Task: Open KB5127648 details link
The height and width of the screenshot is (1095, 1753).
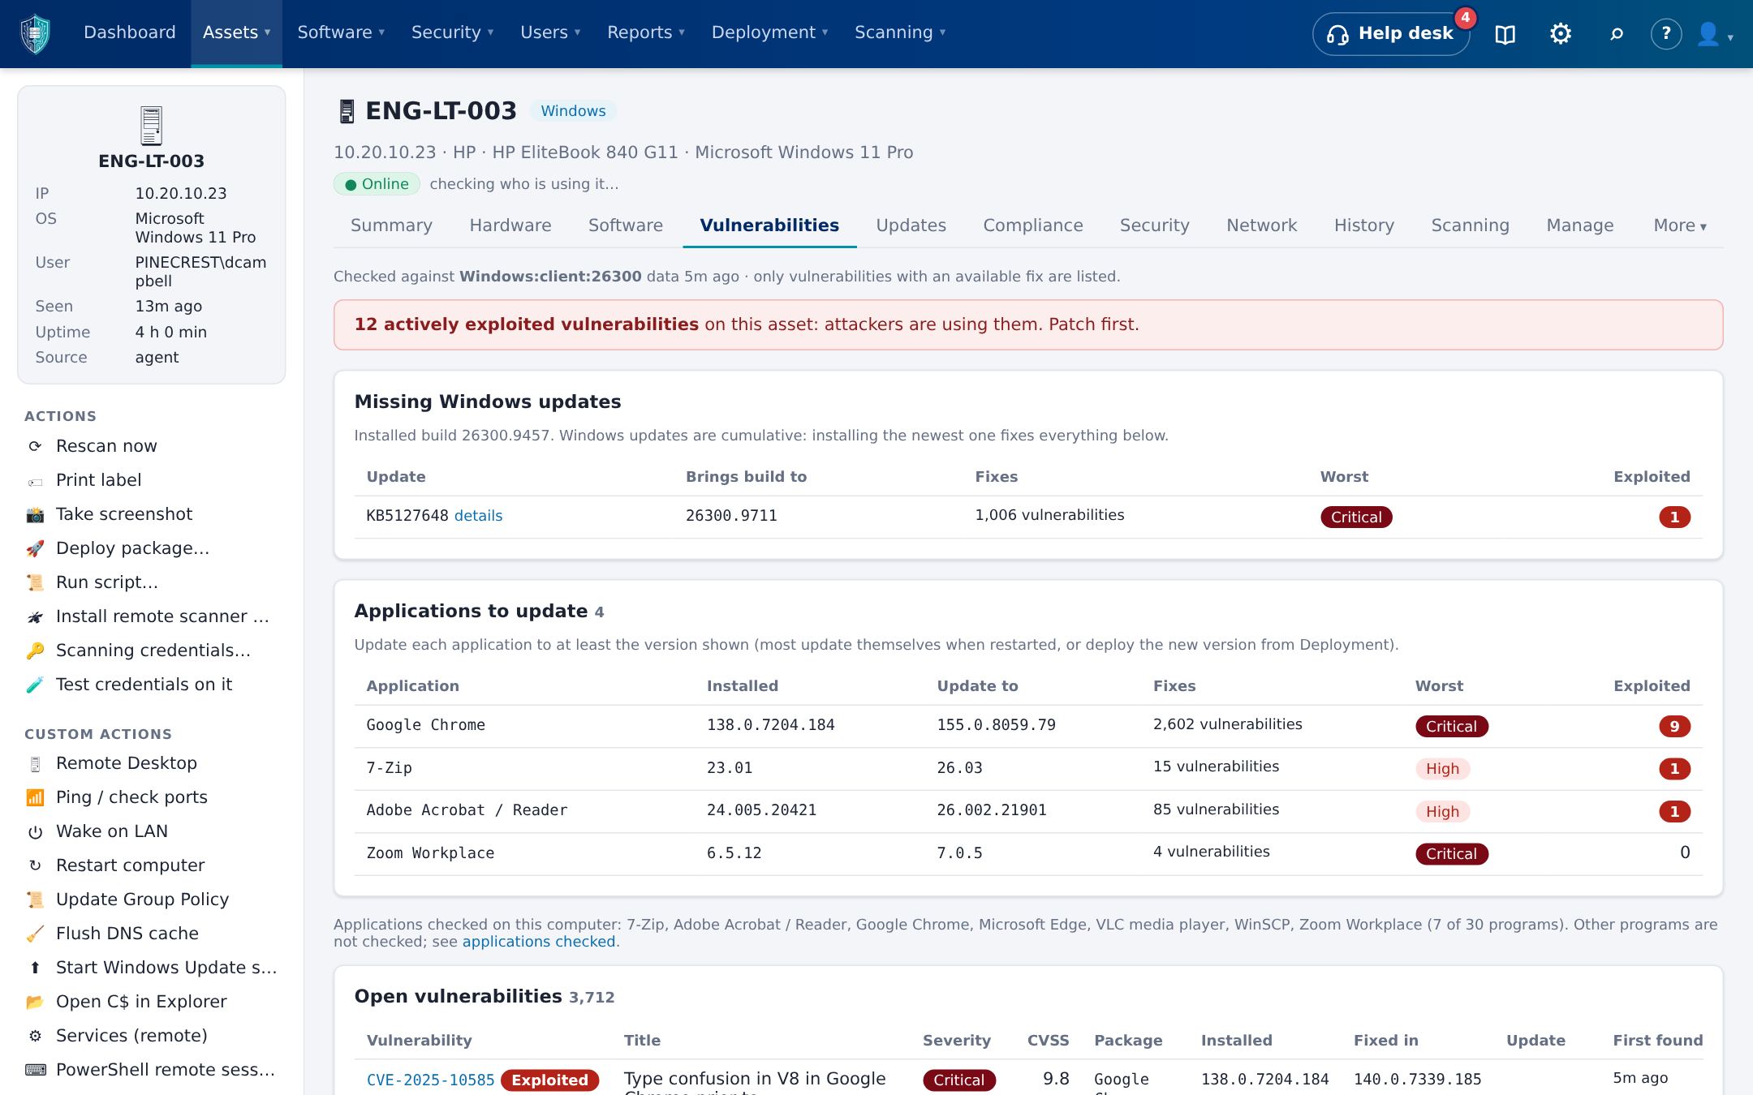Action: [478, 516]
